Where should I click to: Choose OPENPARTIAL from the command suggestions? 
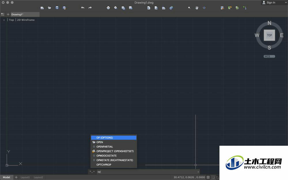coord(114,147)
